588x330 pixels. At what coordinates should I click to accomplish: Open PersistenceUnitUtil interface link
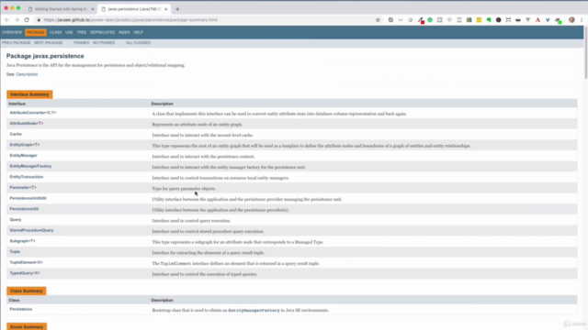pos(28,198)
